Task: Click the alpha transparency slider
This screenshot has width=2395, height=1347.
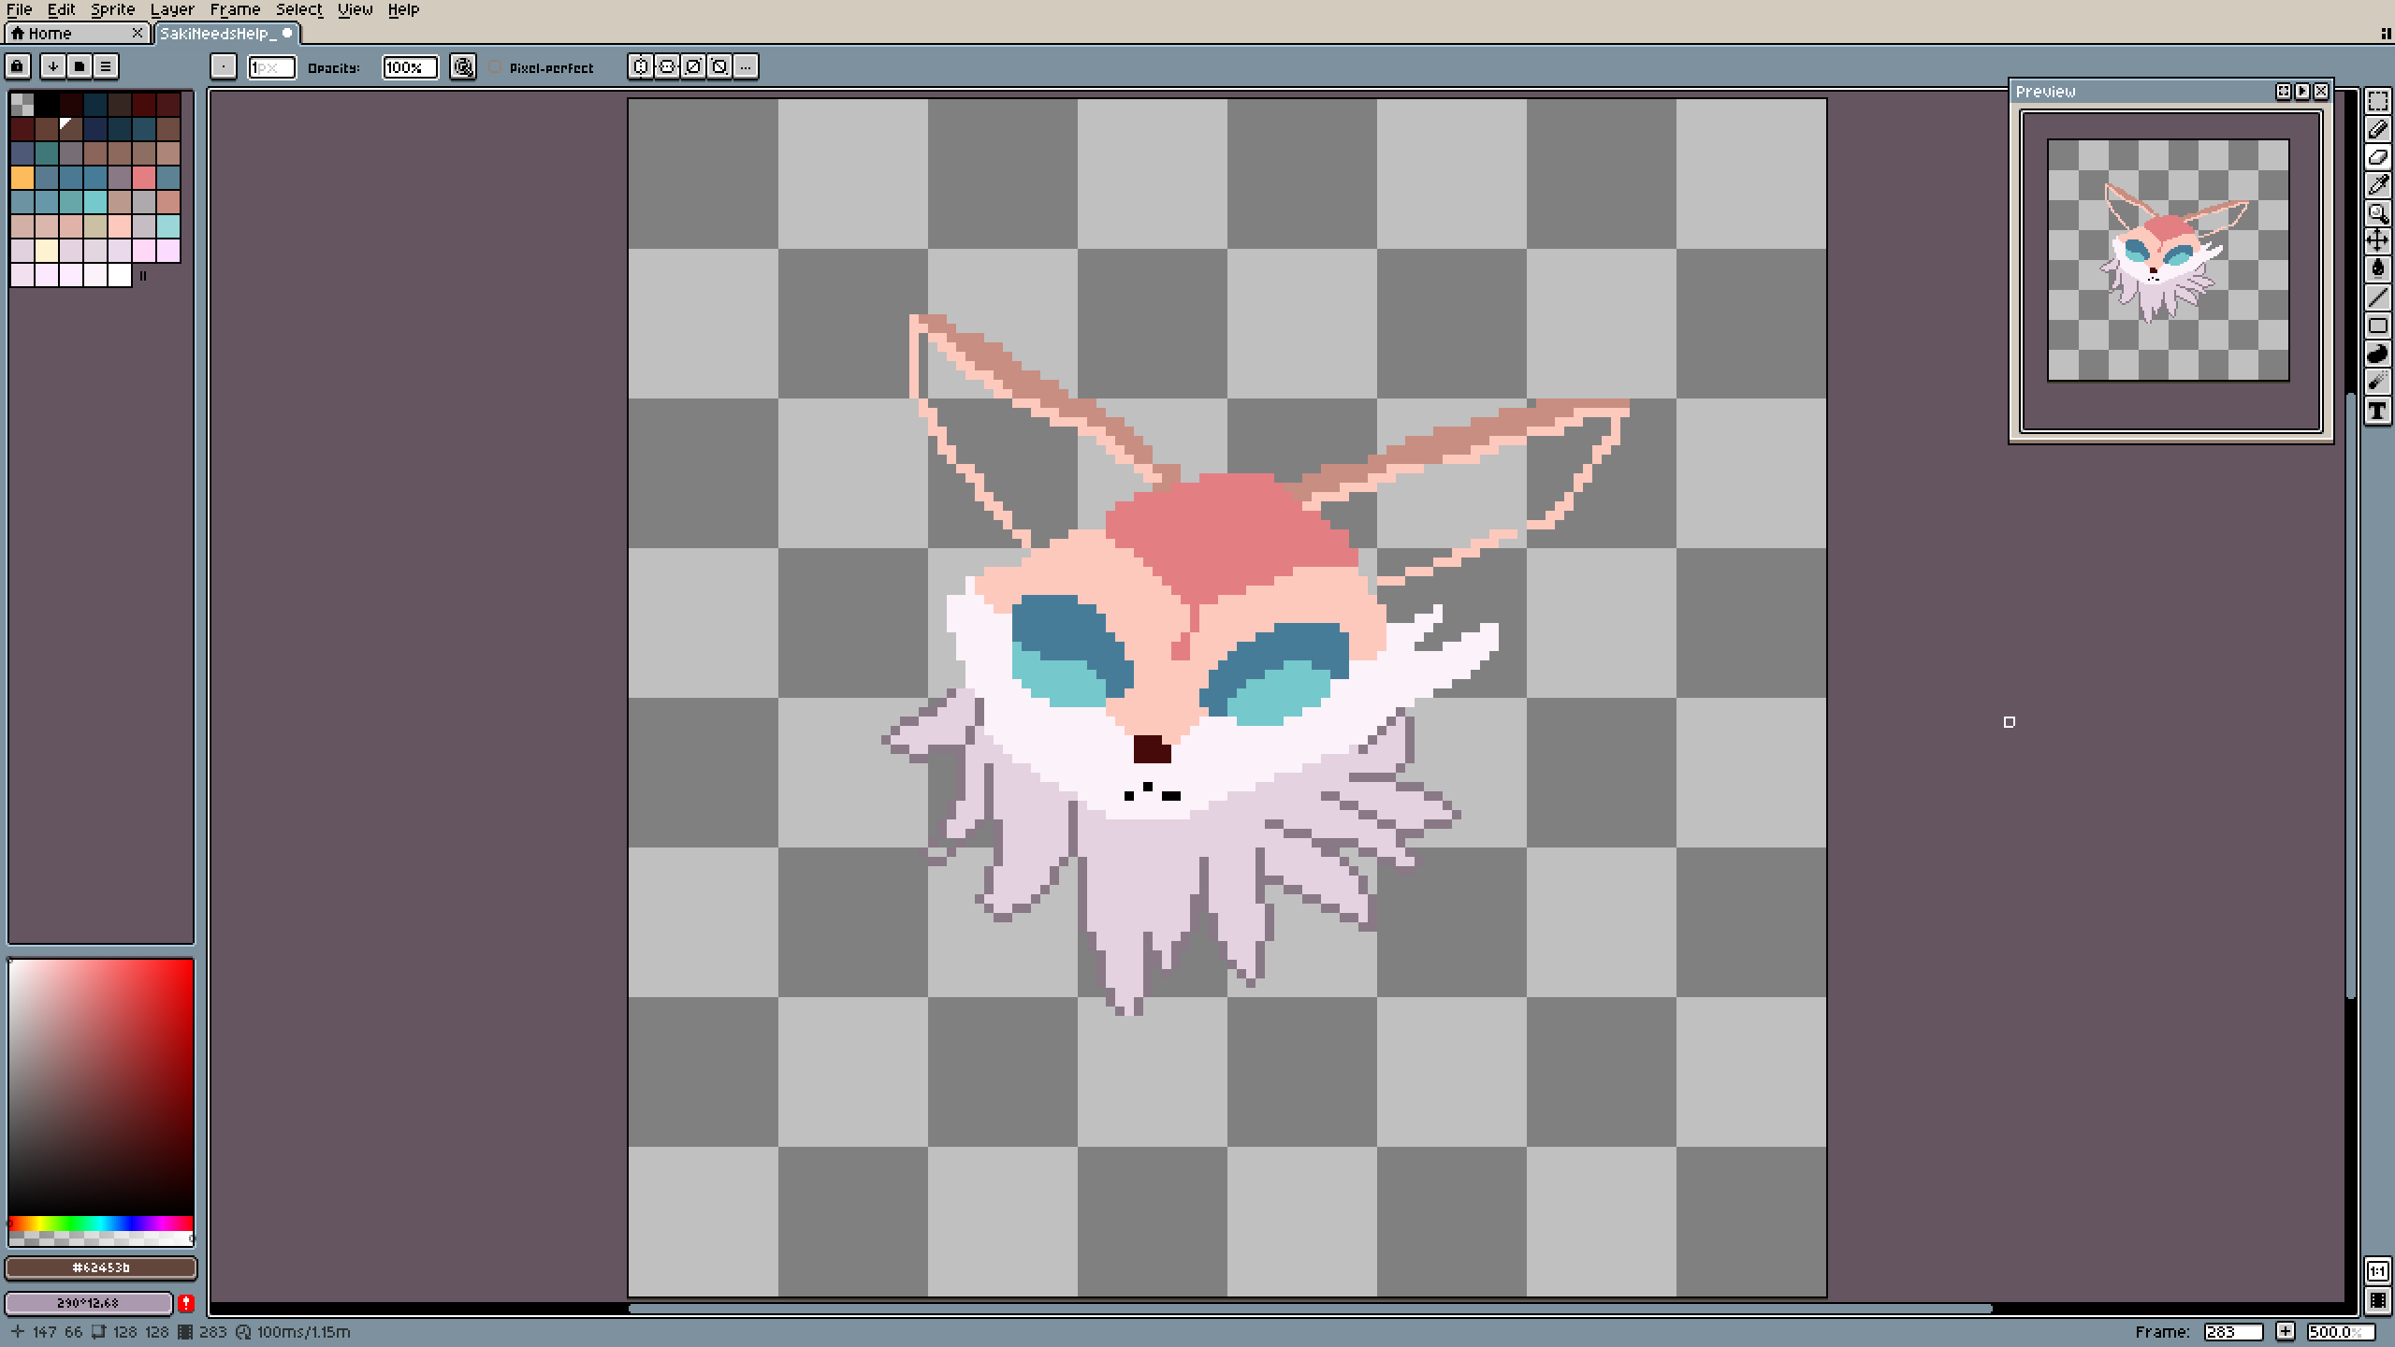Action: [x=101, y=1238]
